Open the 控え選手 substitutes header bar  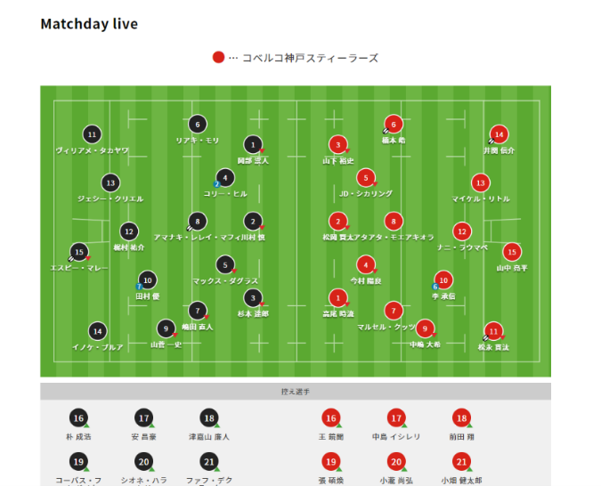coord(296,392)
